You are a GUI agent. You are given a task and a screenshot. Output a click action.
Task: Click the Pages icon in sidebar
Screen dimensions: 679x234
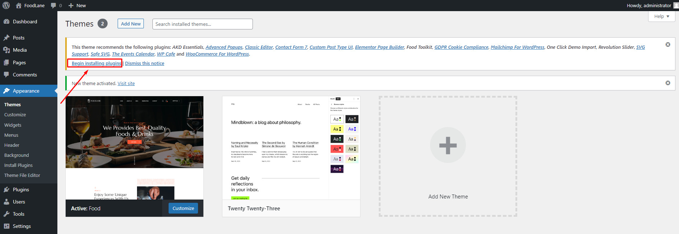coord(6,62)
